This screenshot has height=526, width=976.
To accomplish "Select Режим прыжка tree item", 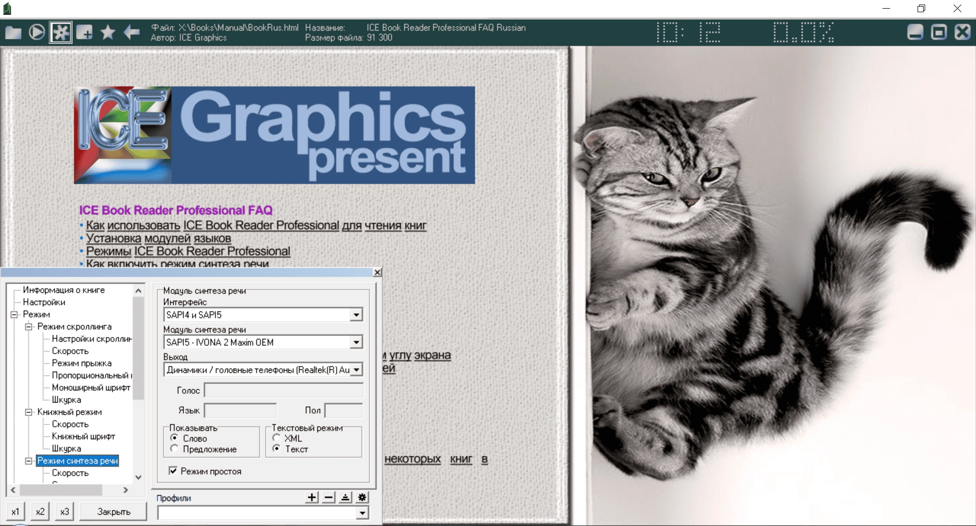I will tap(81, 363).
